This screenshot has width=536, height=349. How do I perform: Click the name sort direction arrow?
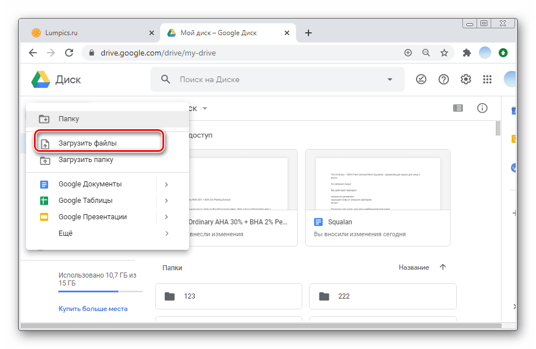point(443,267)
